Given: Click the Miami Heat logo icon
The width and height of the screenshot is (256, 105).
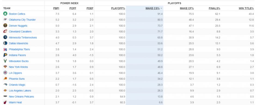Looking at the screenshot, I should coord(5,102).
